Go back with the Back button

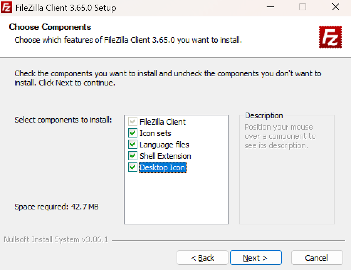[203, 258]
